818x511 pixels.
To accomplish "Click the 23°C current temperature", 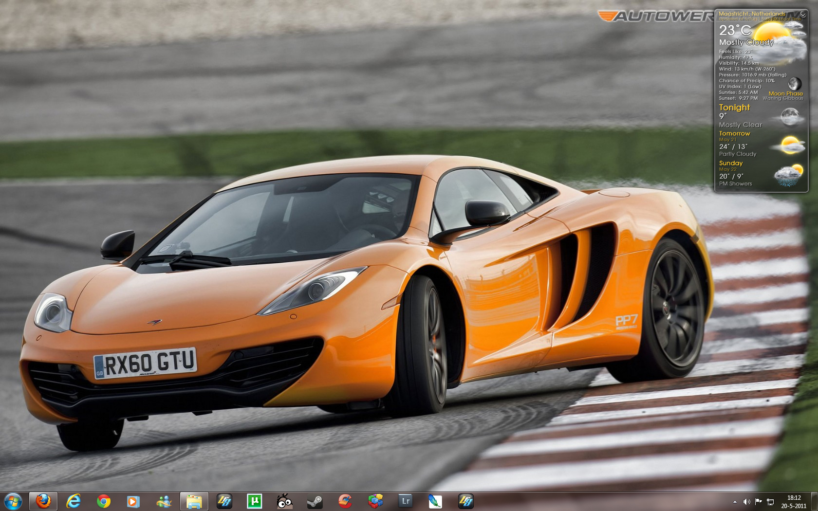I will (x=735, y=30).
